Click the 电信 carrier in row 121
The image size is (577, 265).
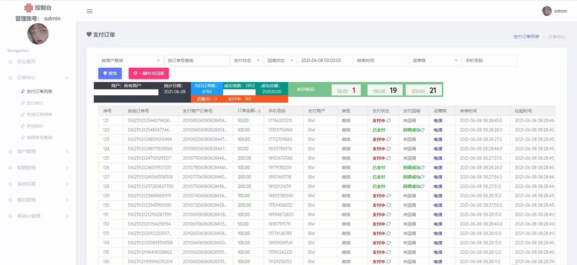point(438,121)
